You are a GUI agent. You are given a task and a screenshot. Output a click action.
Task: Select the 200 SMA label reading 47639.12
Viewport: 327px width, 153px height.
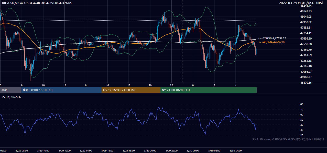coord(272,38)
